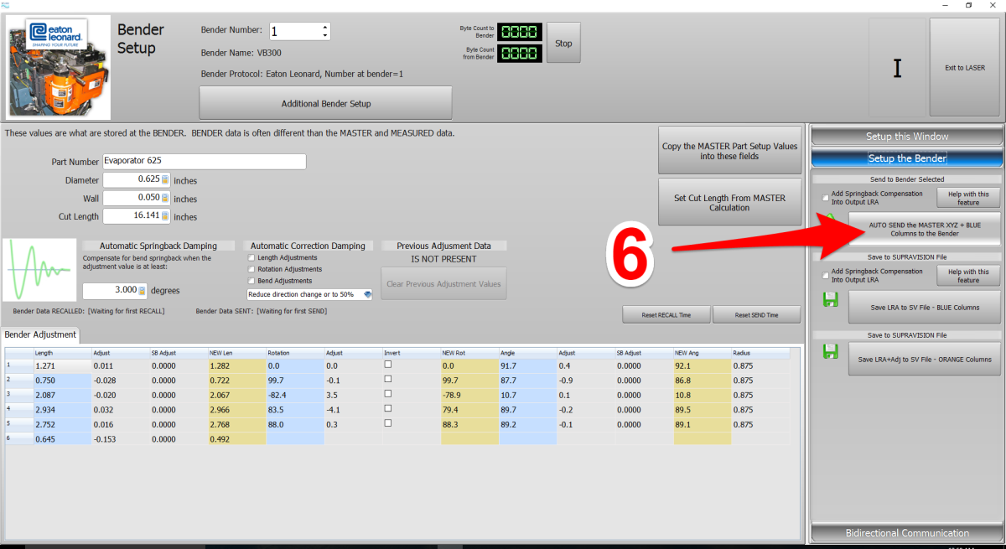Viewport: 1006px width, 549px height.
Task: Select the Bender Adjustment tab
Action: pyautogui.click(x=41, y=335)
